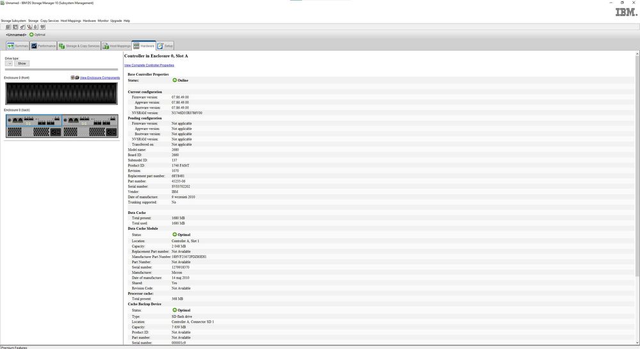Click the Location value Controller A, Slot 1

[x=186, y=241]
